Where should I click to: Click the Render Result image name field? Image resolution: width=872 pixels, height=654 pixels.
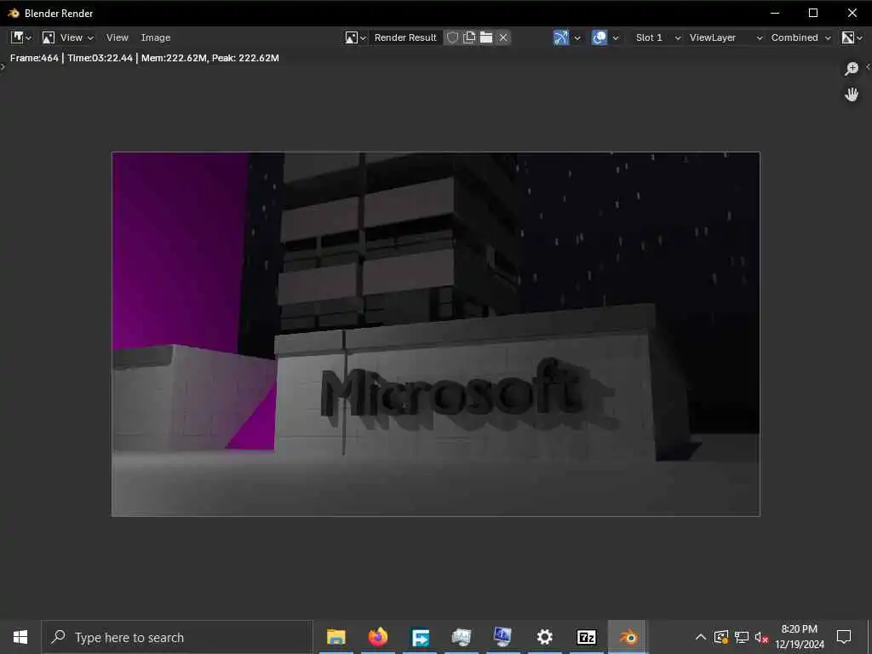pos(405,37)
